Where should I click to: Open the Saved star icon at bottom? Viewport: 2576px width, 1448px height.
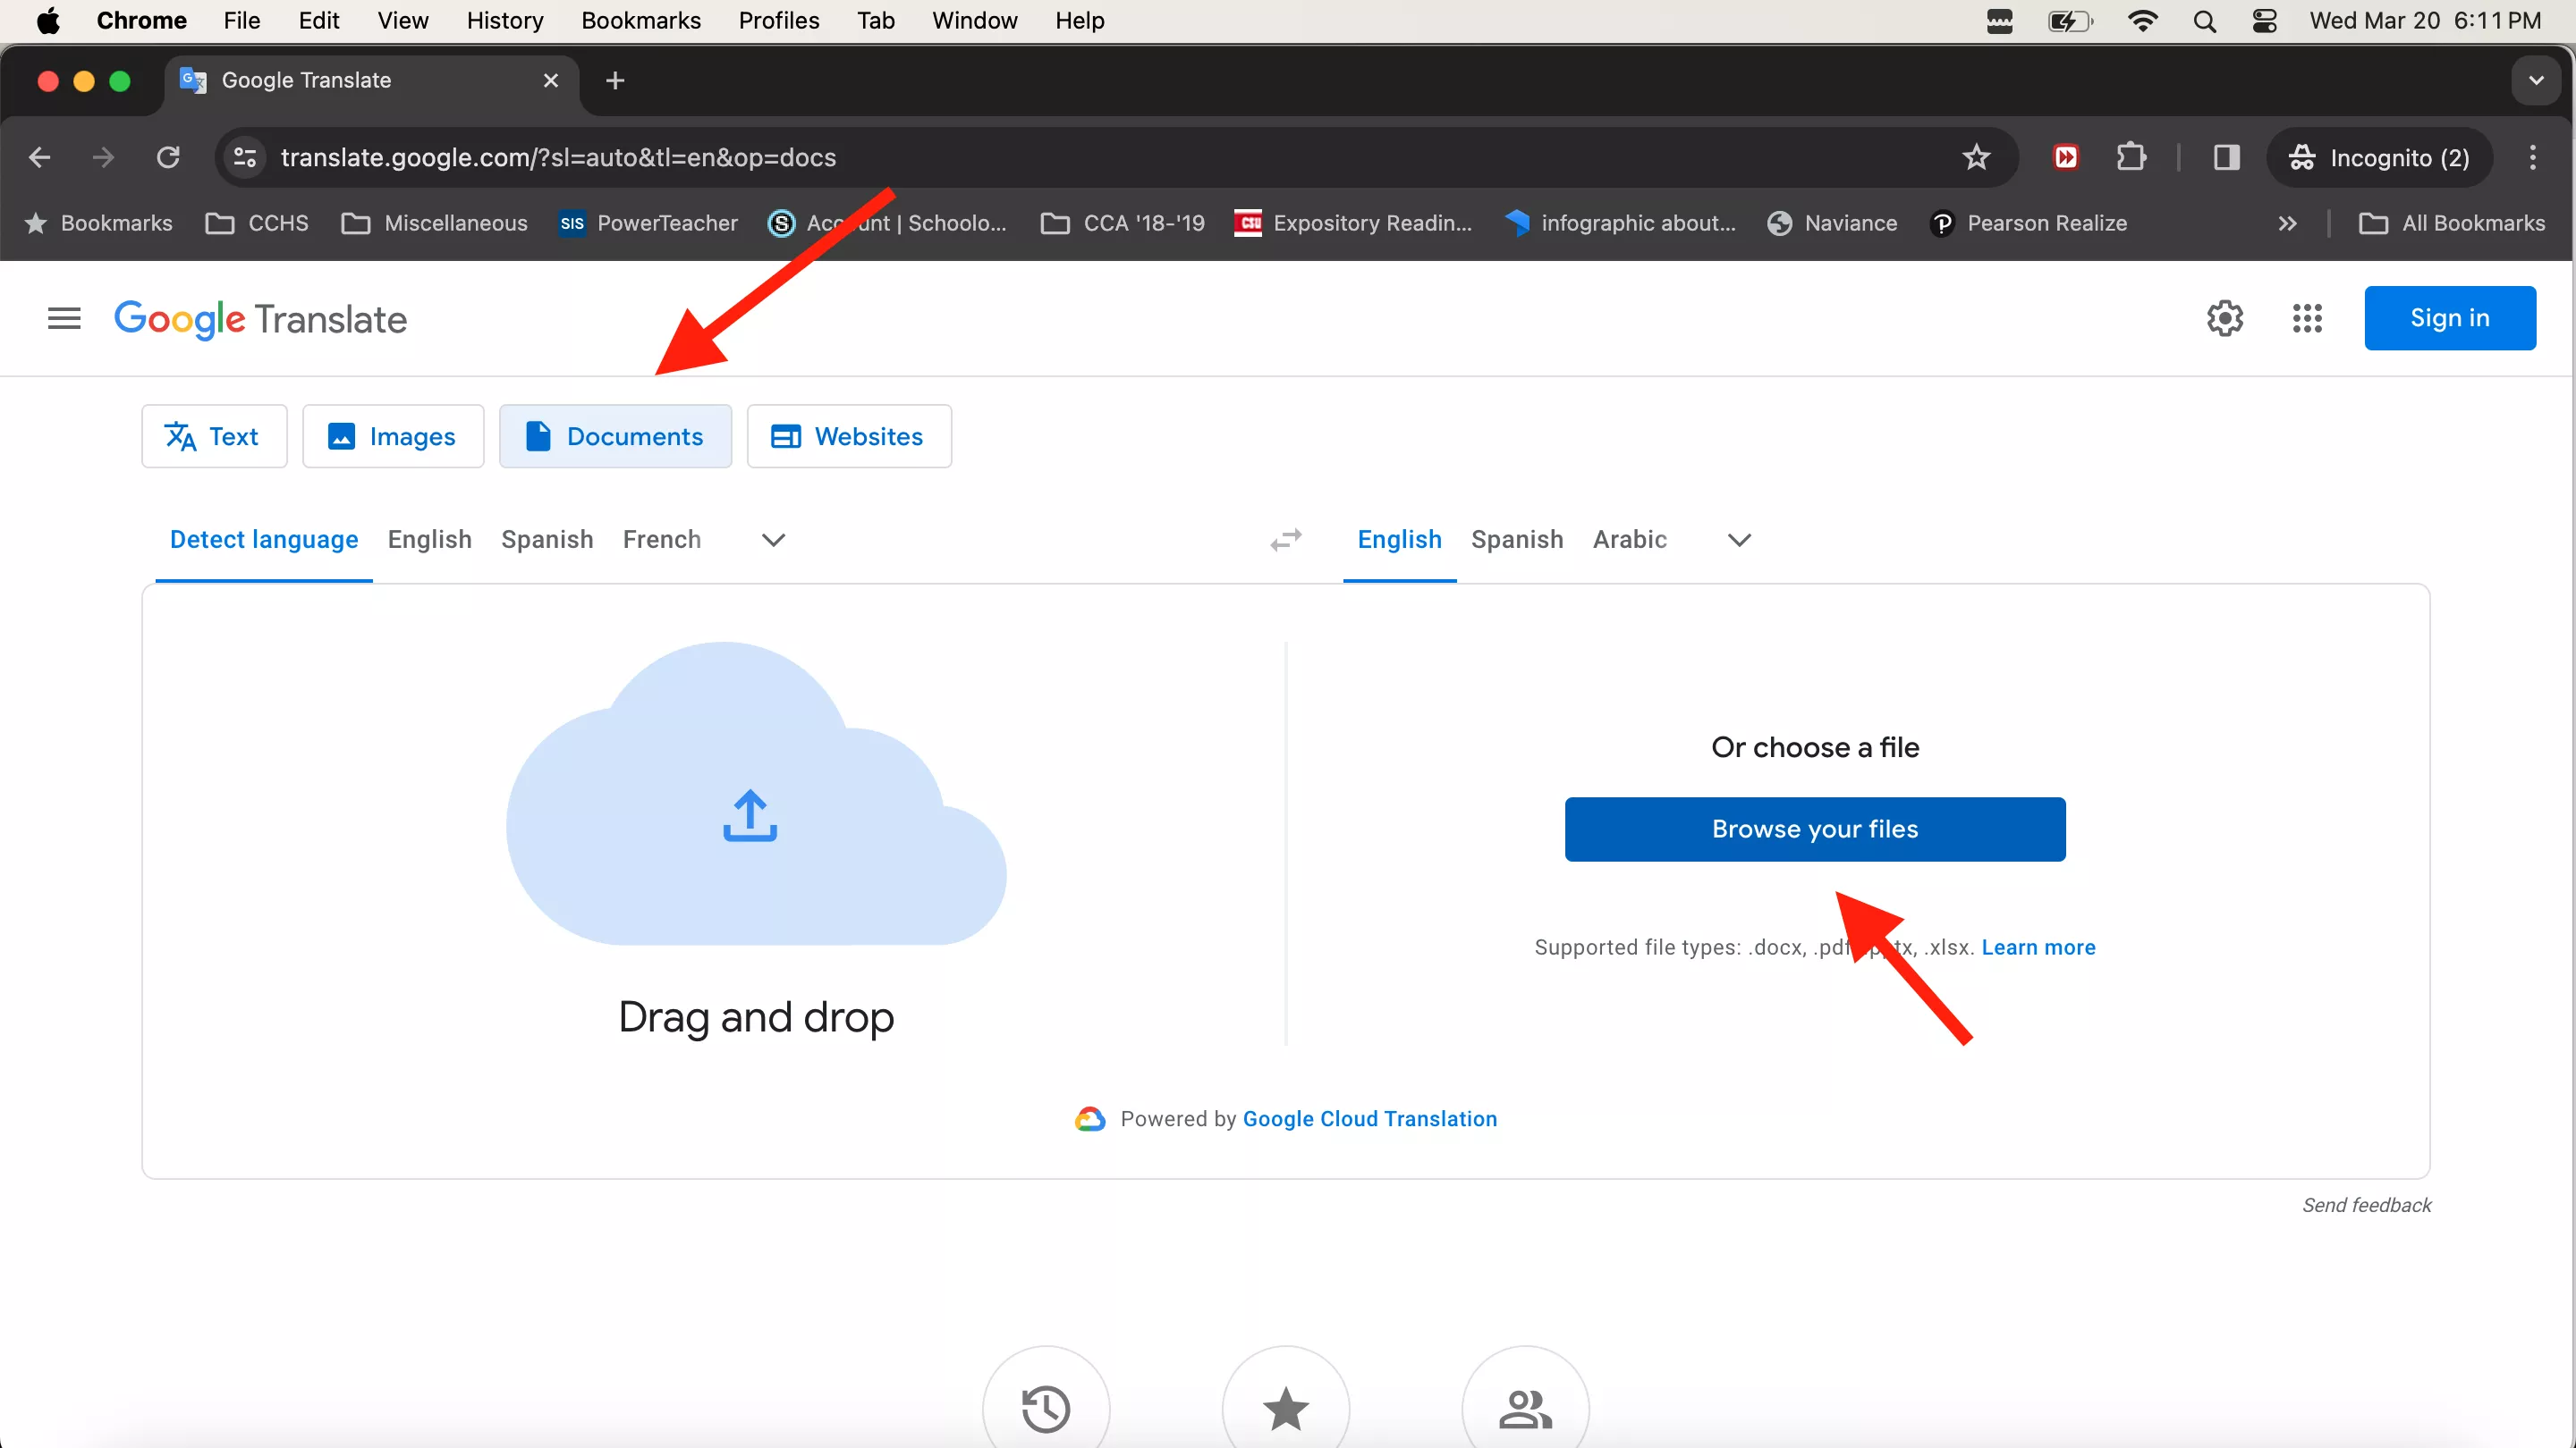point(1285,1408)
